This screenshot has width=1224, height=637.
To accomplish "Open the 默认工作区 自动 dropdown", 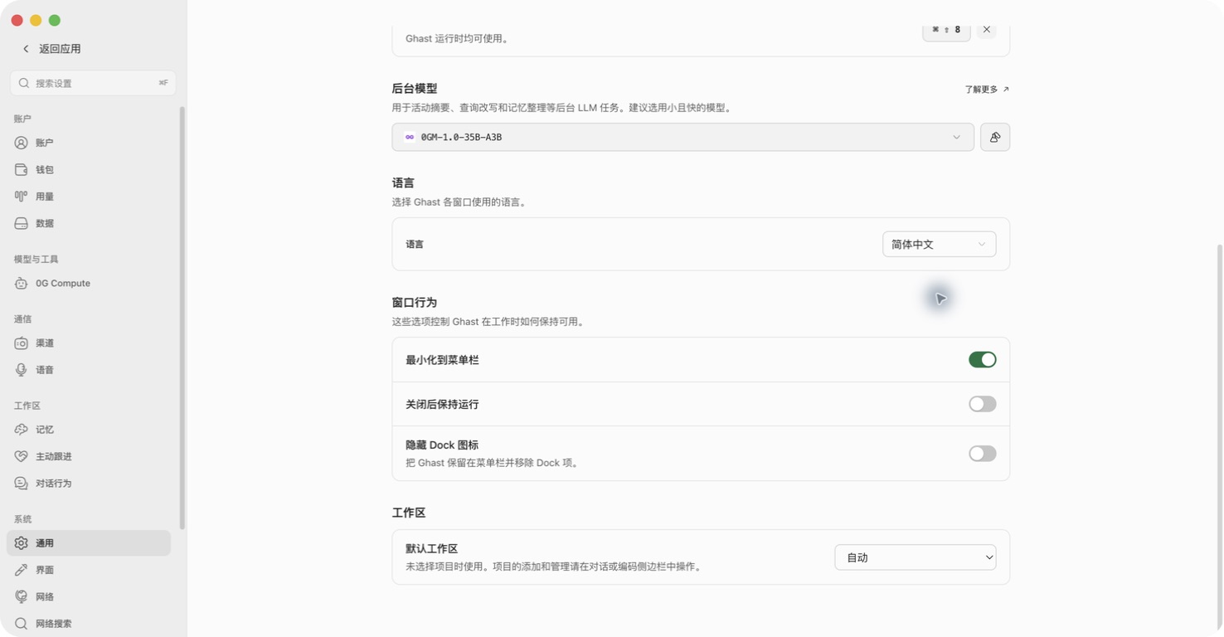I will [x=916, y=557].
